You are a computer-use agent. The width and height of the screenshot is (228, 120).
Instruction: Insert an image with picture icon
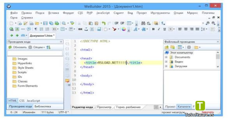pyautogui.click(x=17, y=29)
